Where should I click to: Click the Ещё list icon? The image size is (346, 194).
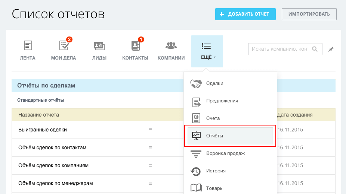206,46
